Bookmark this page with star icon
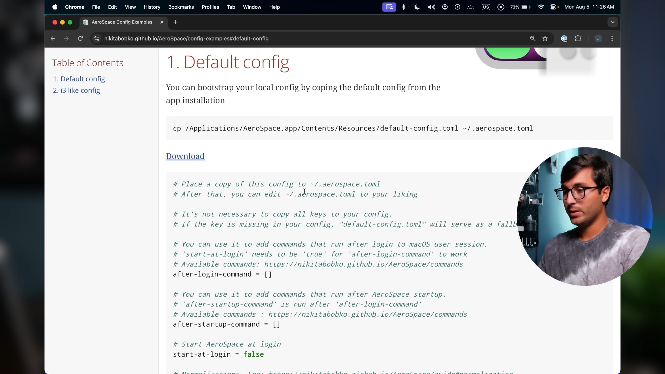Screen dimensions: 665x374 pos(545,38)
